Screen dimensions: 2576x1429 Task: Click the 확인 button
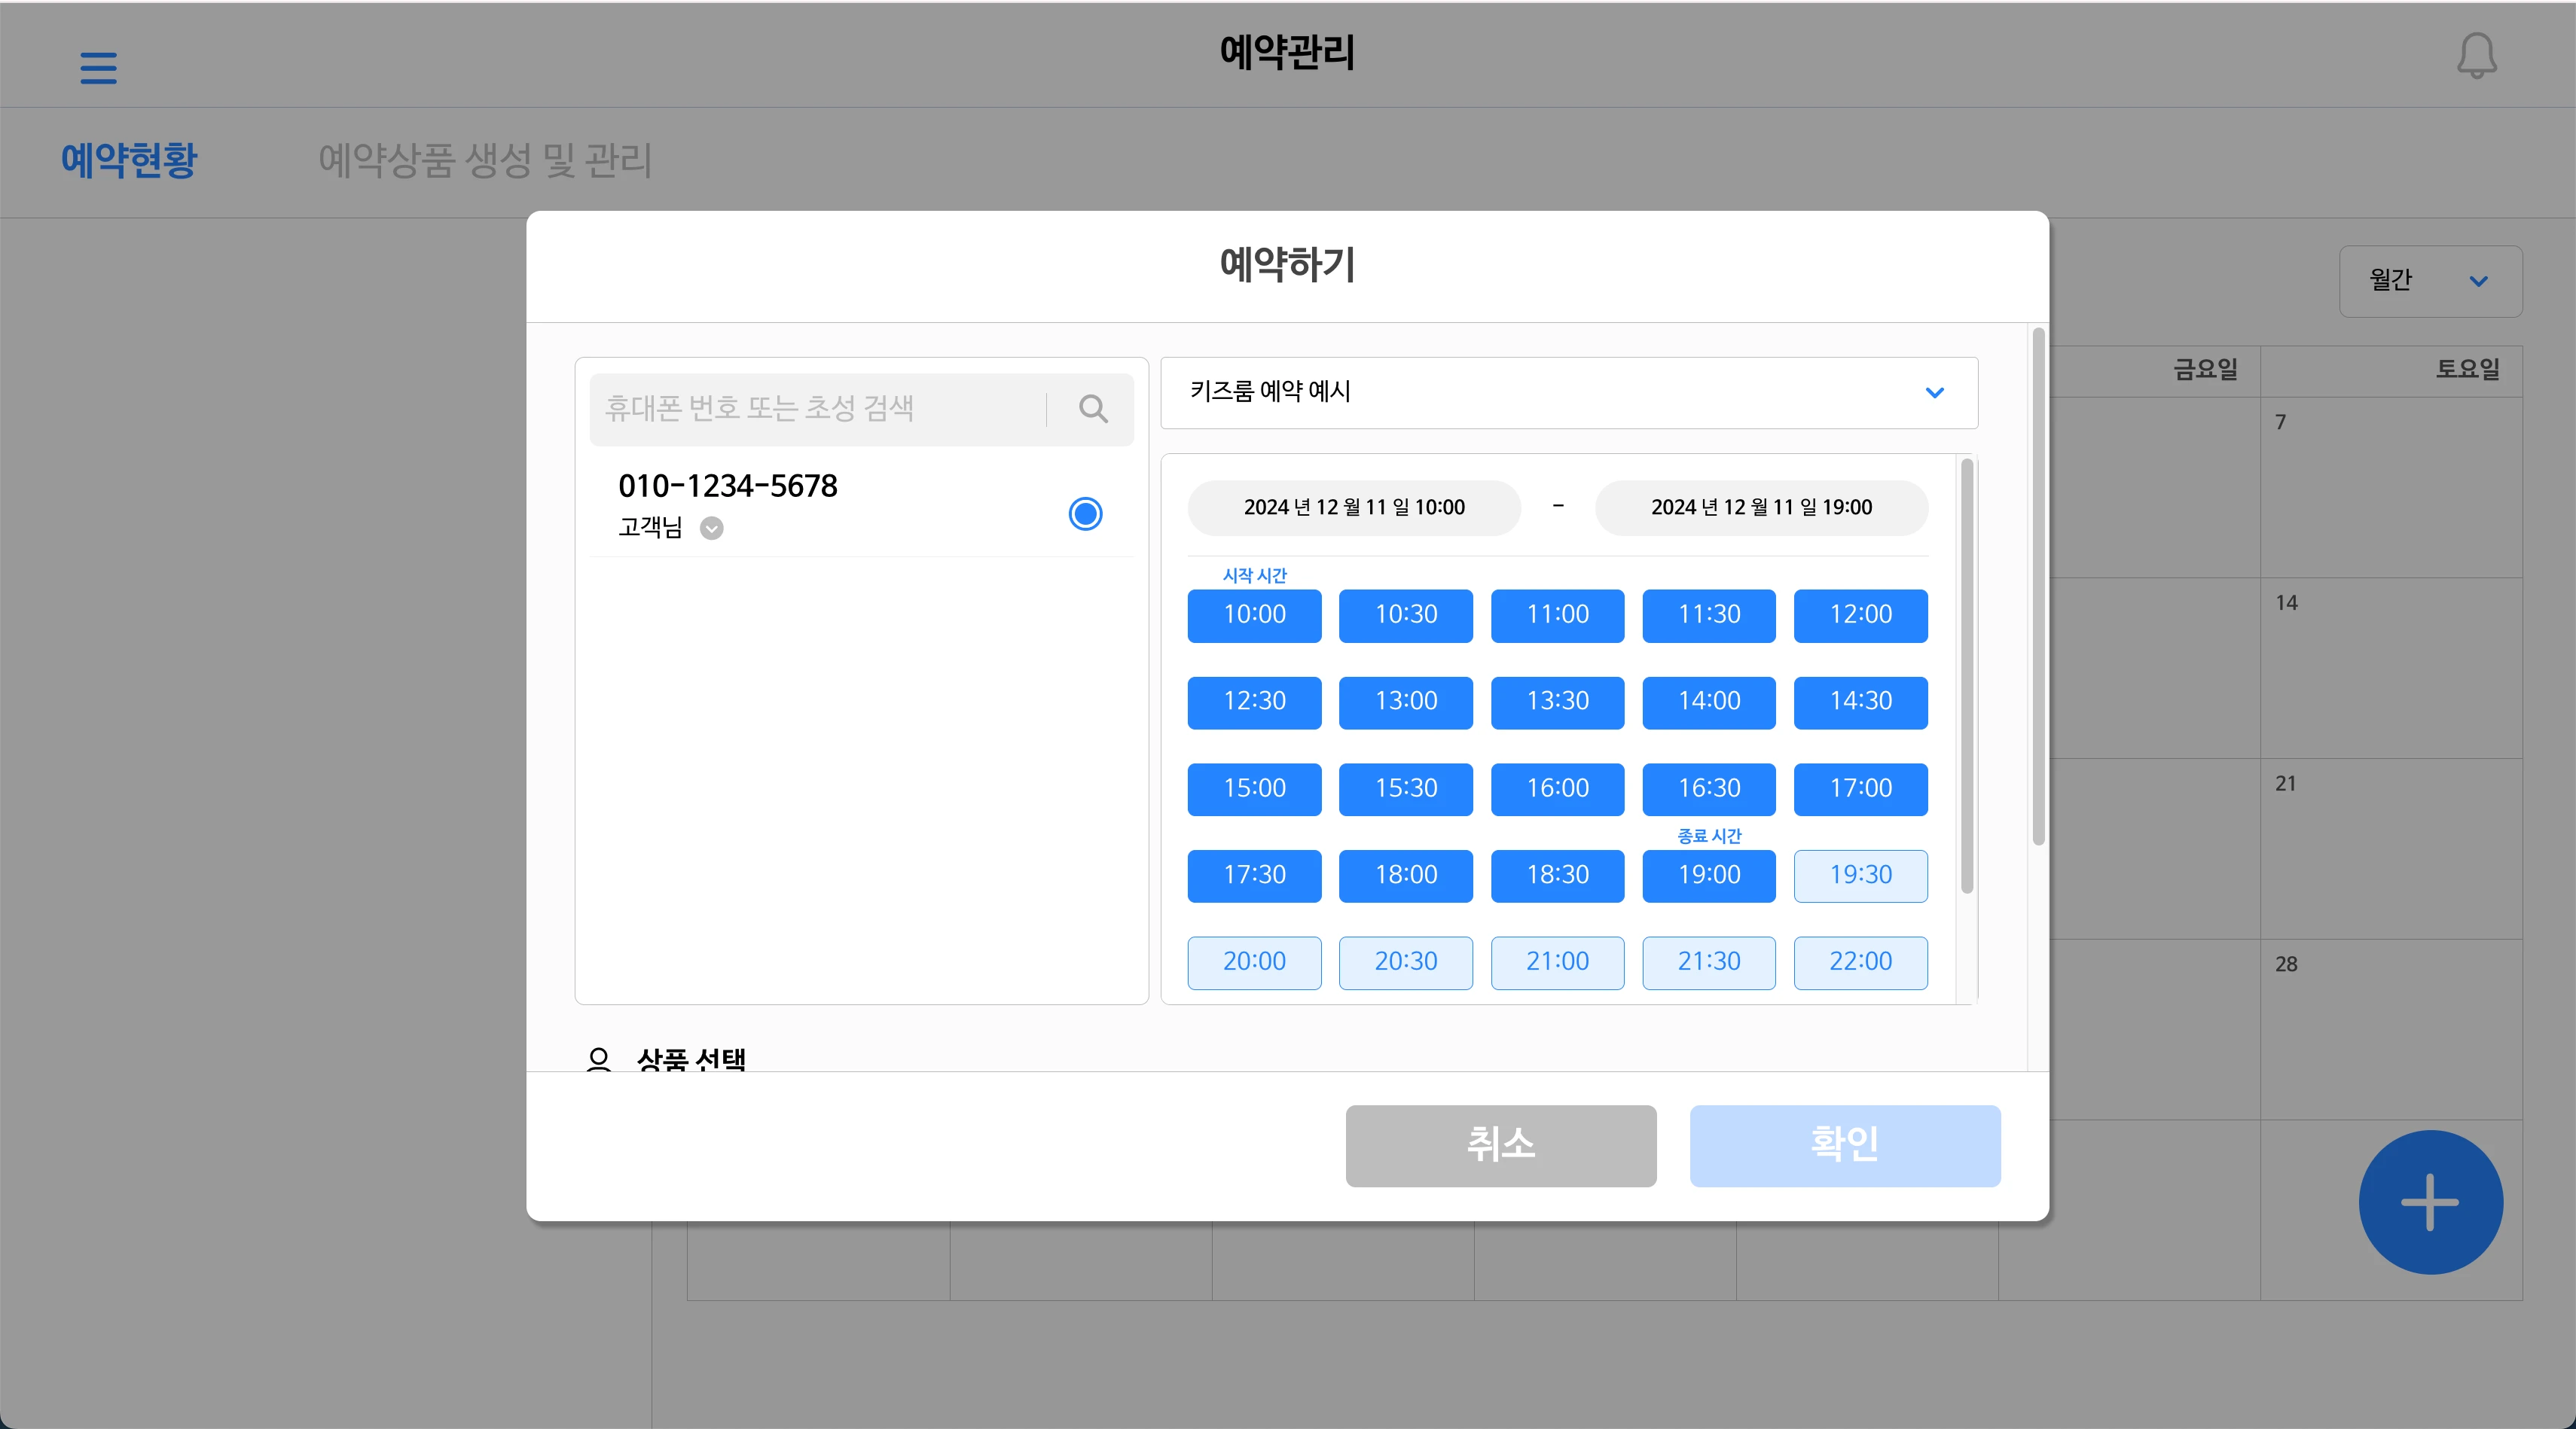pos(1844,1145)
